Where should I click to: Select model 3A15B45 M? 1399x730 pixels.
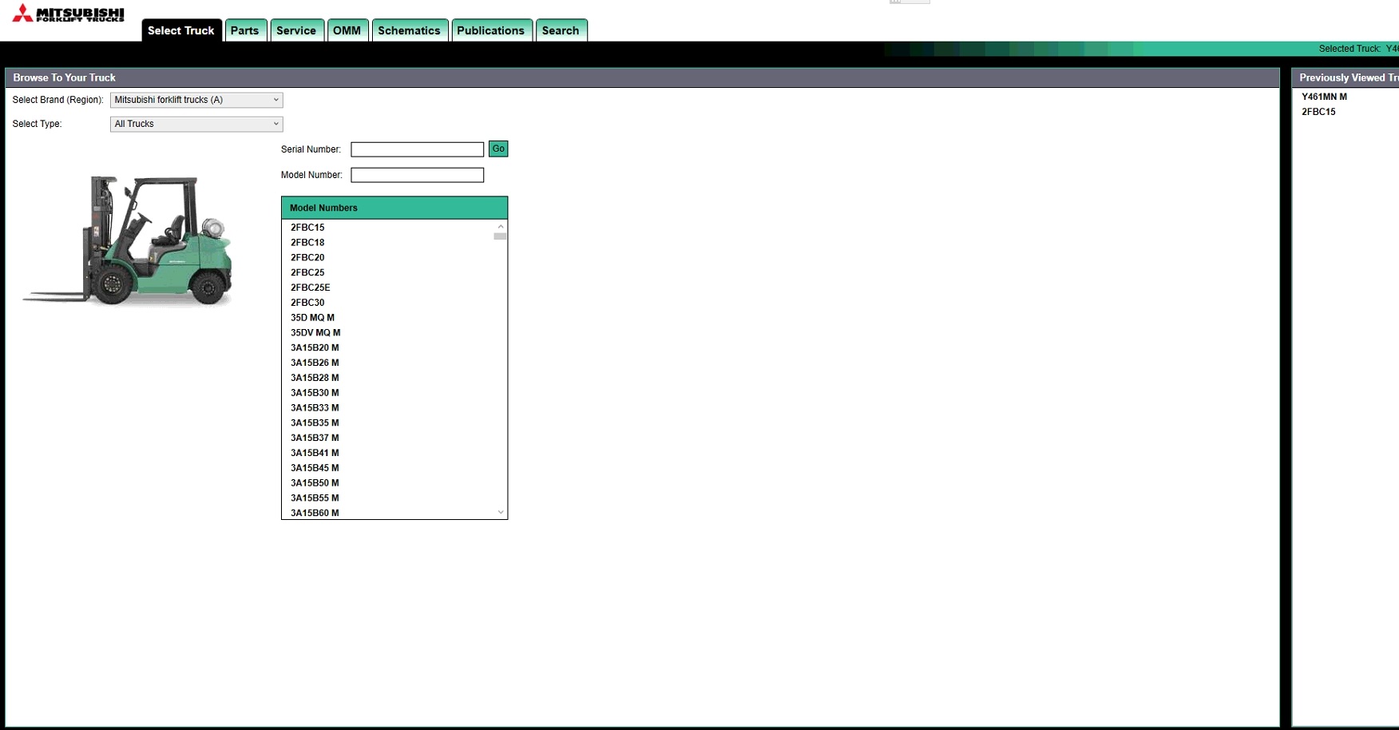tap(315, 468)
